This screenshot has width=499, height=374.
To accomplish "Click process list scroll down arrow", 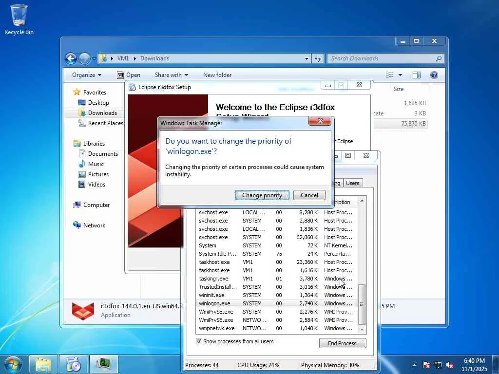I will pyautogui.click(x=362, y=330).
